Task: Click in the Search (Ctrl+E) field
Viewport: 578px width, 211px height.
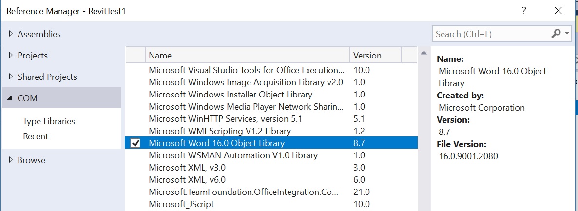Action: (490, 34)
